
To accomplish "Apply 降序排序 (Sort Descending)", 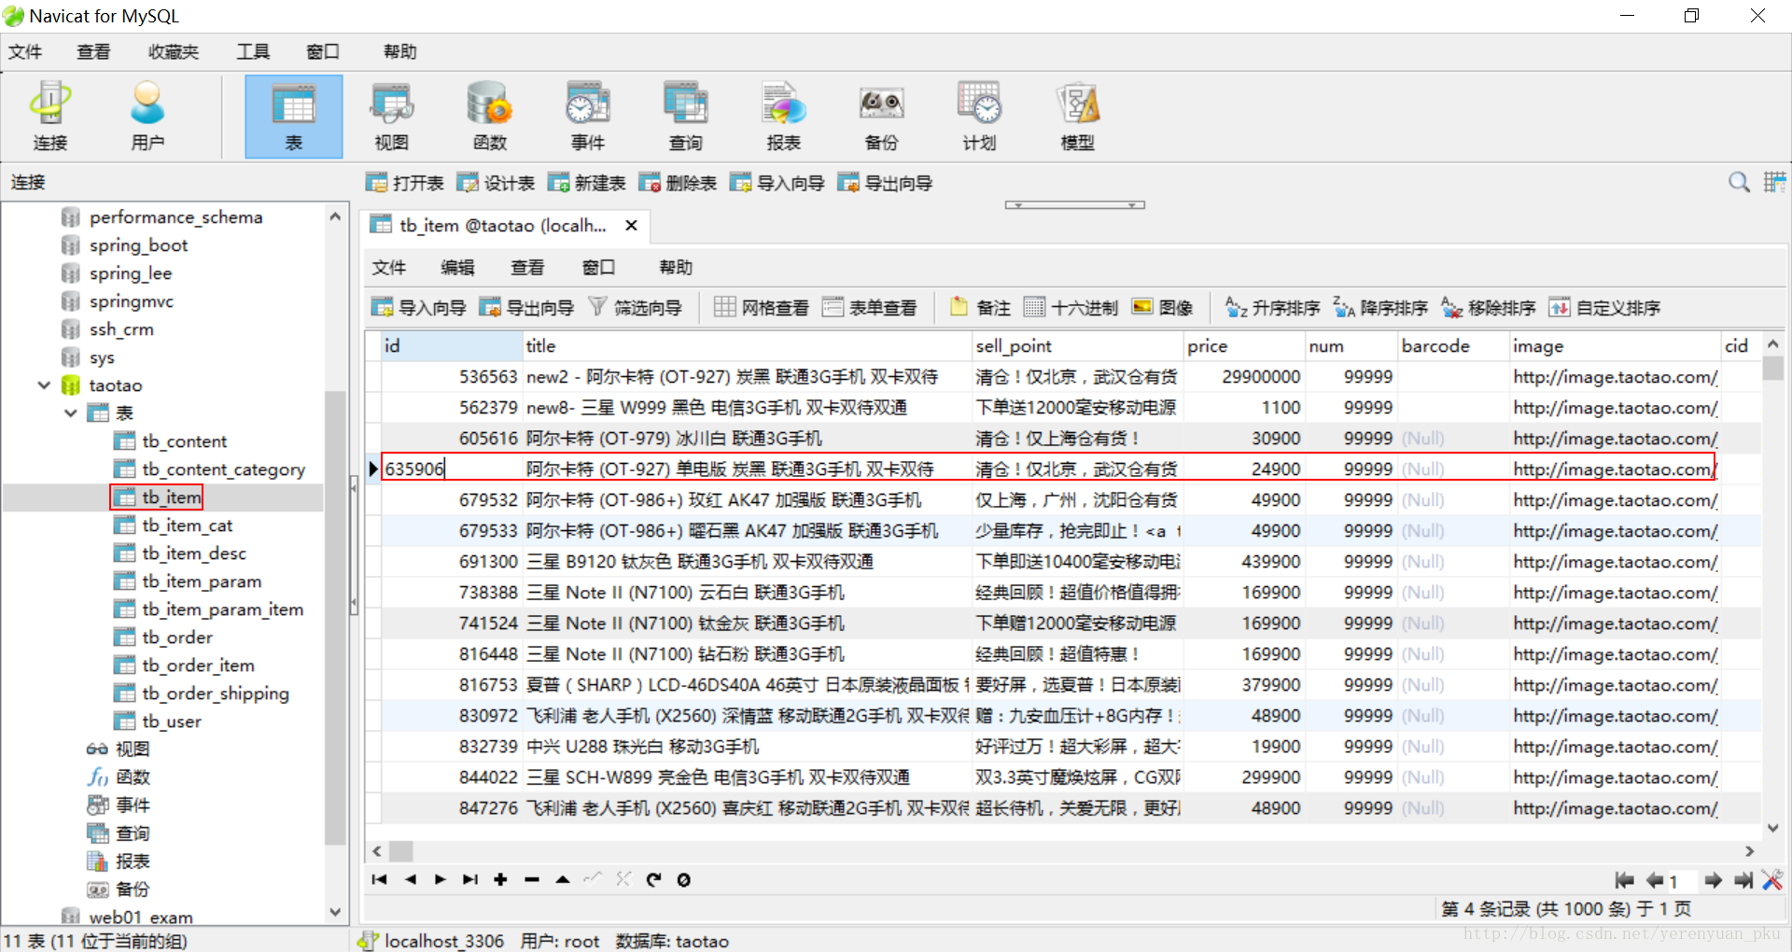I will 1381,307.
